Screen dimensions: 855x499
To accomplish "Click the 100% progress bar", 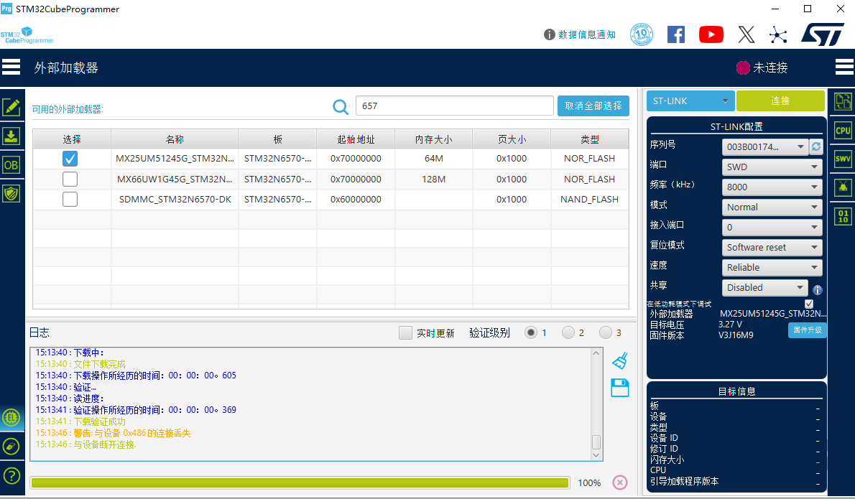I will click(x=300, y=482).
